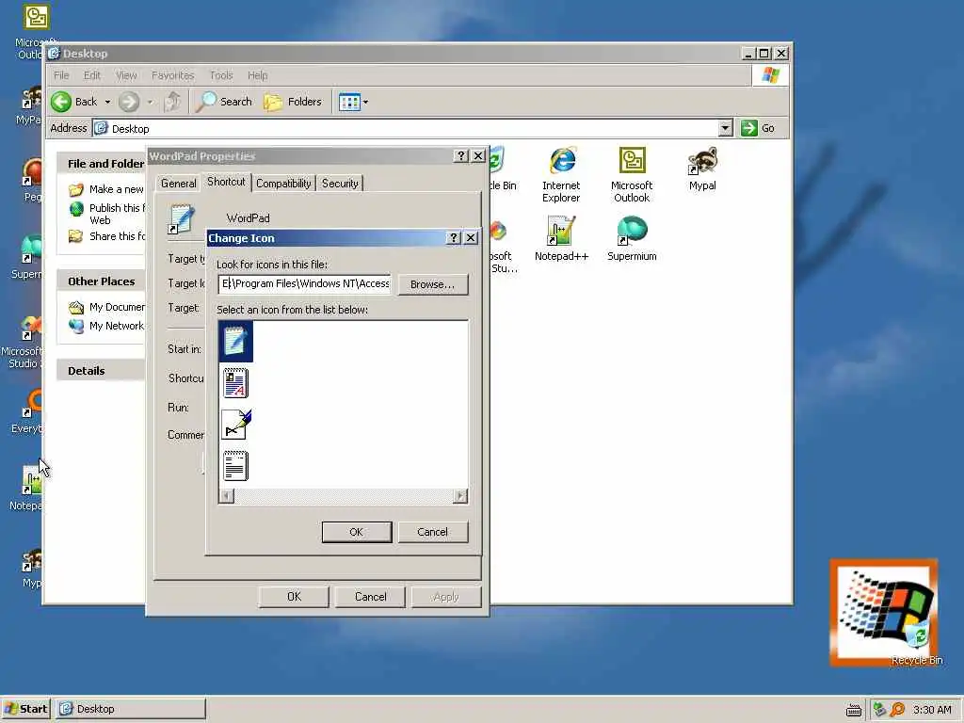Open the Compatibility tab
Screen dimensions: 964x723
[x=283, y=184]
